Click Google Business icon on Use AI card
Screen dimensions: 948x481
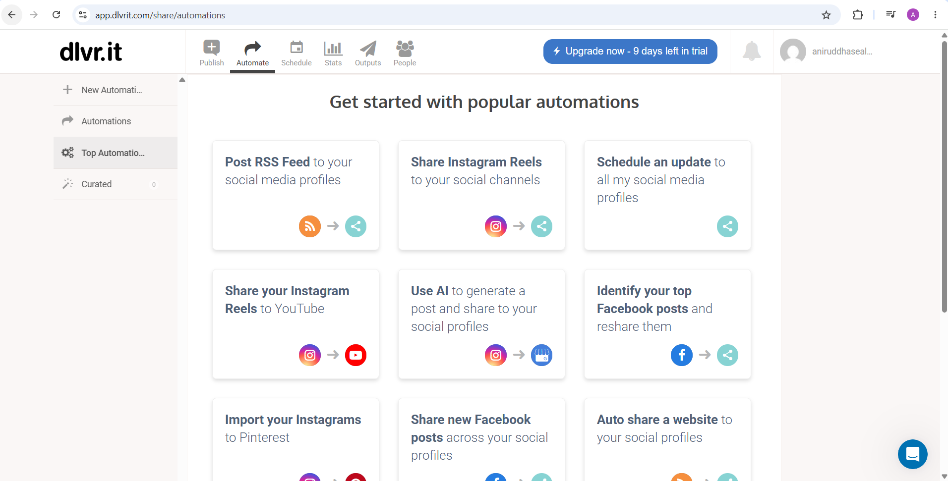tap(542, 355)
